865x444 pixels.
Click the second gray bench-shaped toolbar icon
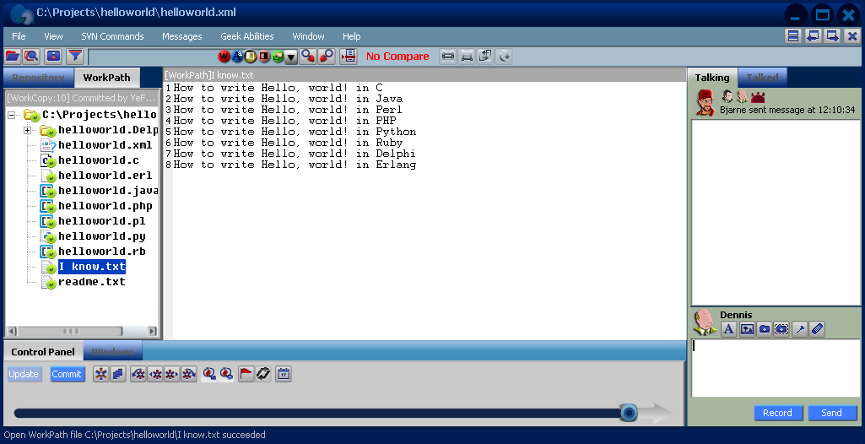tap(467, 56)
